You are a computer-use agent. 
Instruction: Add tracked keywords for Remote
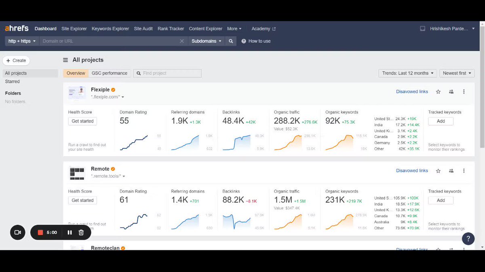pos(441,200)
